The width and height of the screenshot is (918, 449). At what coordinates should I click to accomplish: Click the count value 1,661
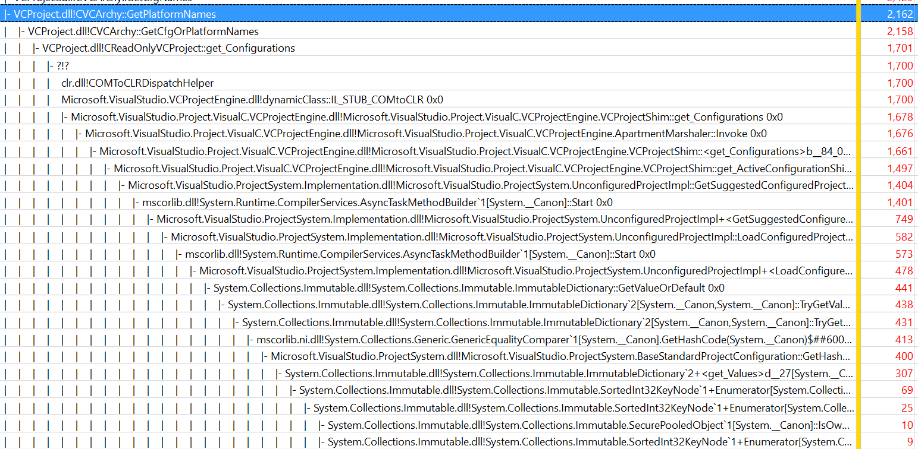click(900, 151)
